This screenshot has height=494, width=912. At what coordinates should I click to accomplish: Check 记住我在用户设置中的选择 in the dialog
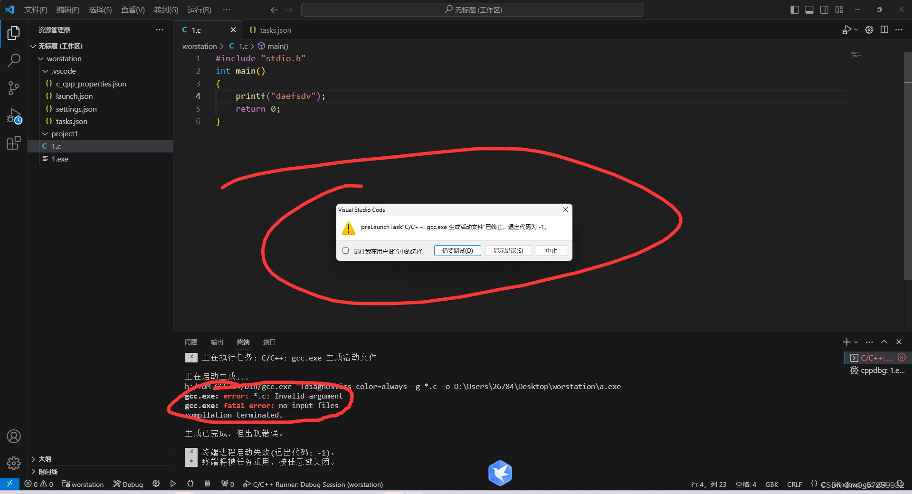point(345,250)
